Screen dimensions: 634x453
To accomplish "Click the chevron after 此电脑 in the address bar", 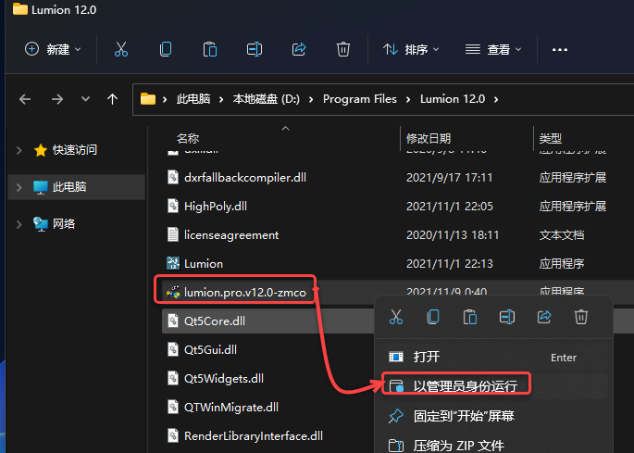I will [x=221, y=99].
